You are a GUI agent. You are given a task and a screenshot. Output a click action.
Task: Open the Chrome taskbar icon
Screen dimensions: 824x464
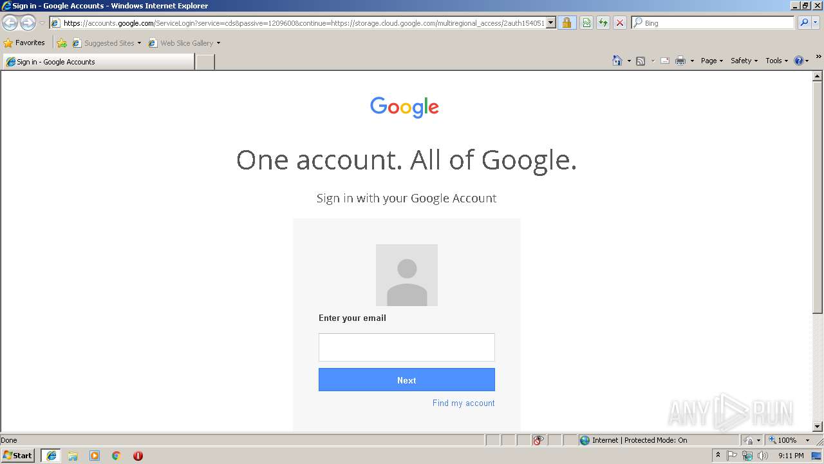pyautogui.click(x=117, y=456)
